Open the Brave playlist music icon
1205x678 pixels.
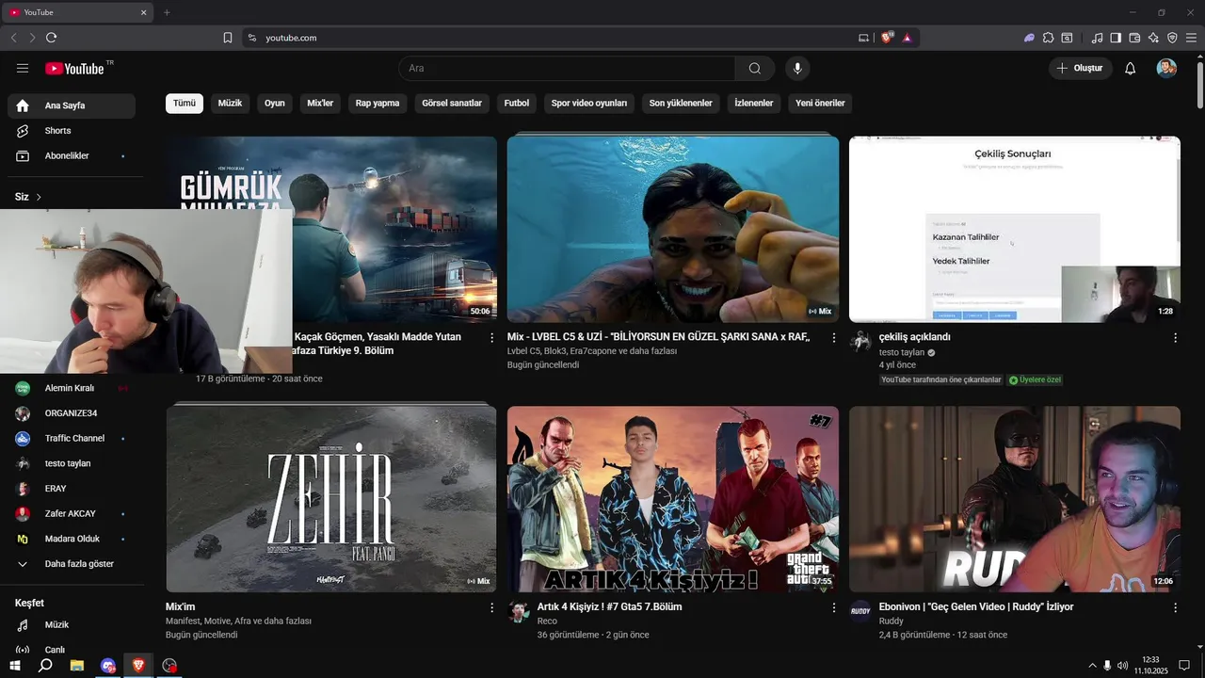coord(1097,38)
